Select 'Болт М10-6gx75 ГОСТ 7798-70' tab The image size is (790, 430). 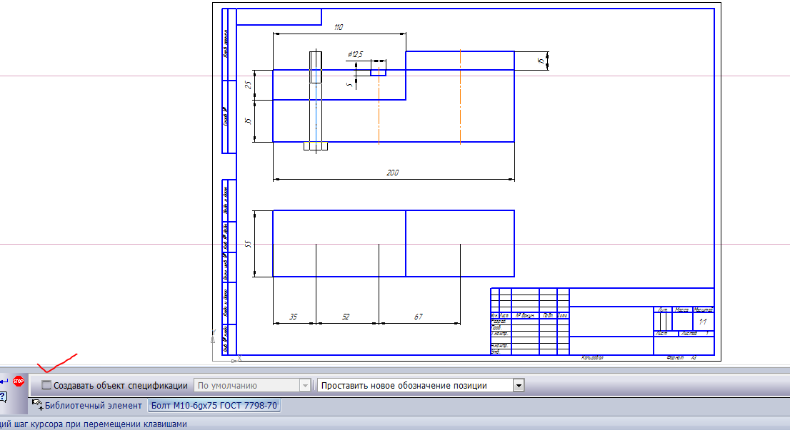[214, 405]
